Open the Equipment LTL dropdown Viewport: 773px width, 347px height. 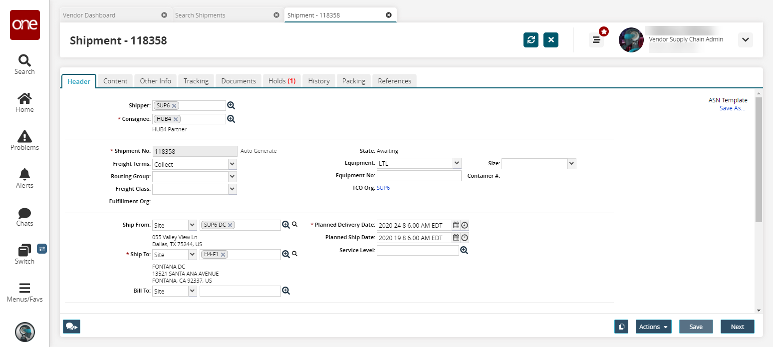coord(457,163)
